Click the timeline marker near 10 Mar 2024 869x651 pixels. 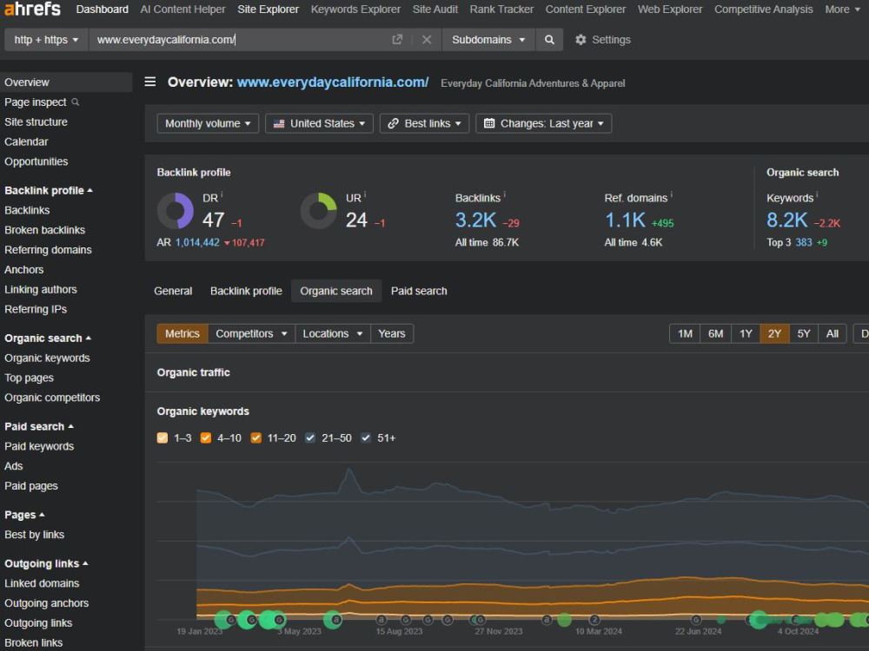click(x=594, y=620)
